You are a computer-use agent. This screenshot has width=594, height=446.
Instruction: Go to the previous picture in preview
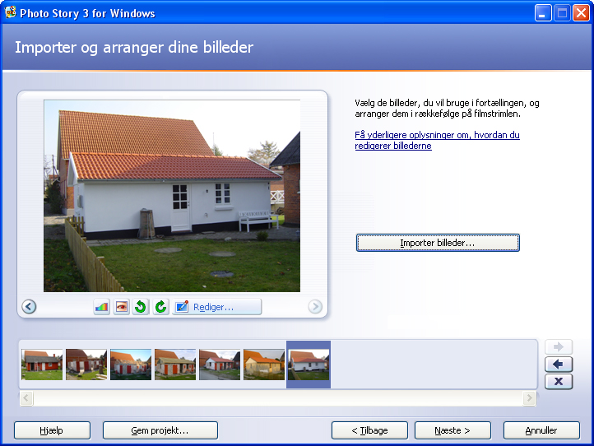pos(29,307)
